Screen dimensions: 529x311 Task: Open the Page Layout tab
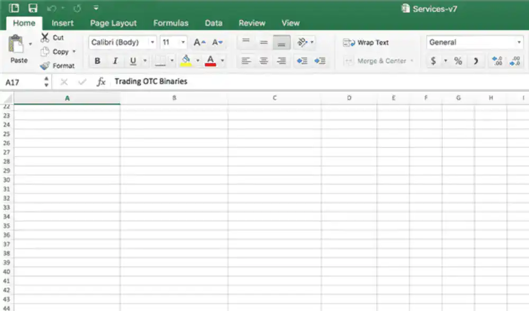(x=113, y=23)
